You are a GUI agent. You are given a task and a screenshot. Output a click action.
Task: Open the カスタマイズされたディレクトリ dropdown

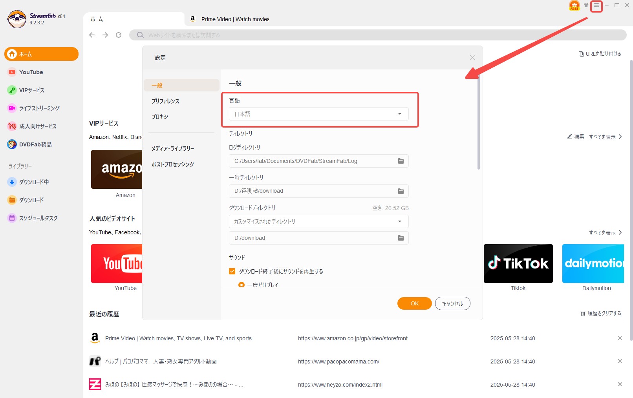tap(319, 221)
